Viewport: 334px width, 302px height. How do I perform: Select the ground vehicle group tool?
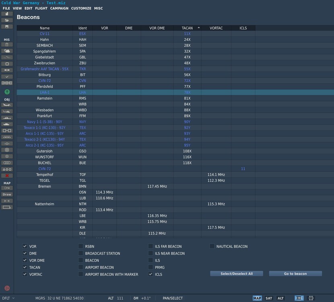(7, 124)
